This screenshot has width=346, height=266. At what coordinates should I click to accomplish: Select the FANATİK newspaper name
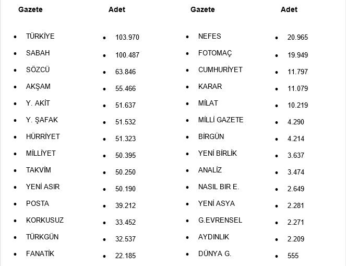[40, 253]
